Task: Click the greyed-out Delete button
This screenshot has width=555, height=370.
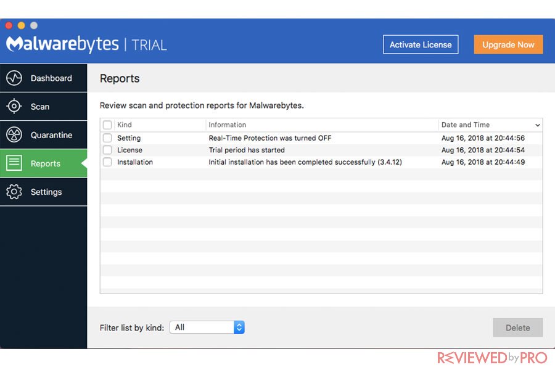Action: pyautogui.click(x=518, y=327)
